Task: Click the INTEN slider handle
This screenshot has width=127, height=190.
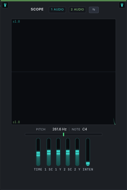Action: 88,164
